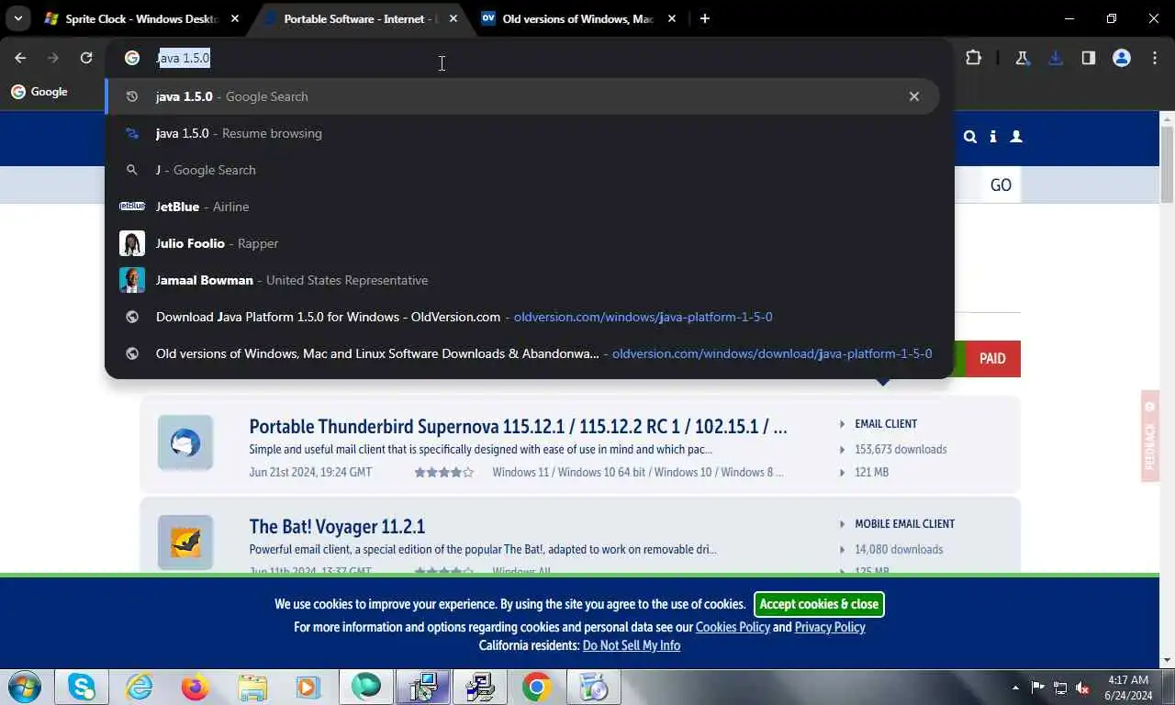Image resolution: width=1175 pixels, height=705 pixels.
Task: Click the address bar with java 1.5.0
Action: [529, 58]
